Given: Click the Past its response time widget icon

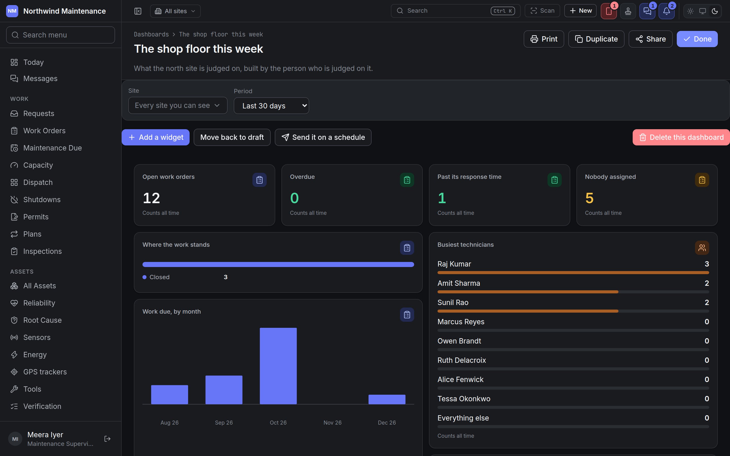Looking at the screenshot, I should pyautogui.click(x=554, y=180).
